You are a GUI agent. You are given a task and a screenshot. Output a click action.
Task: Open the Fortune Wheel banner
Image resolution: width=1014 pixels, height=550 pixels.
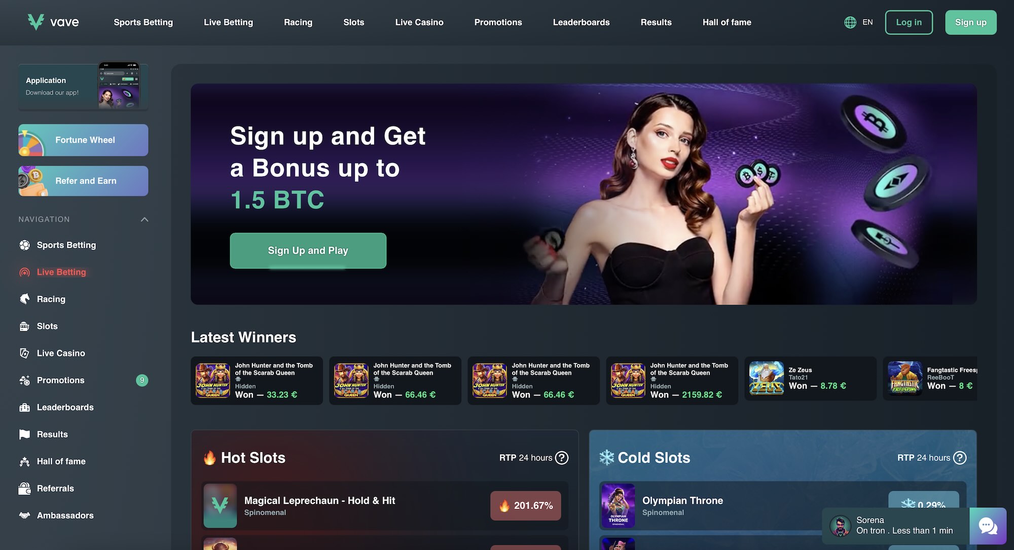click(83, 140)
